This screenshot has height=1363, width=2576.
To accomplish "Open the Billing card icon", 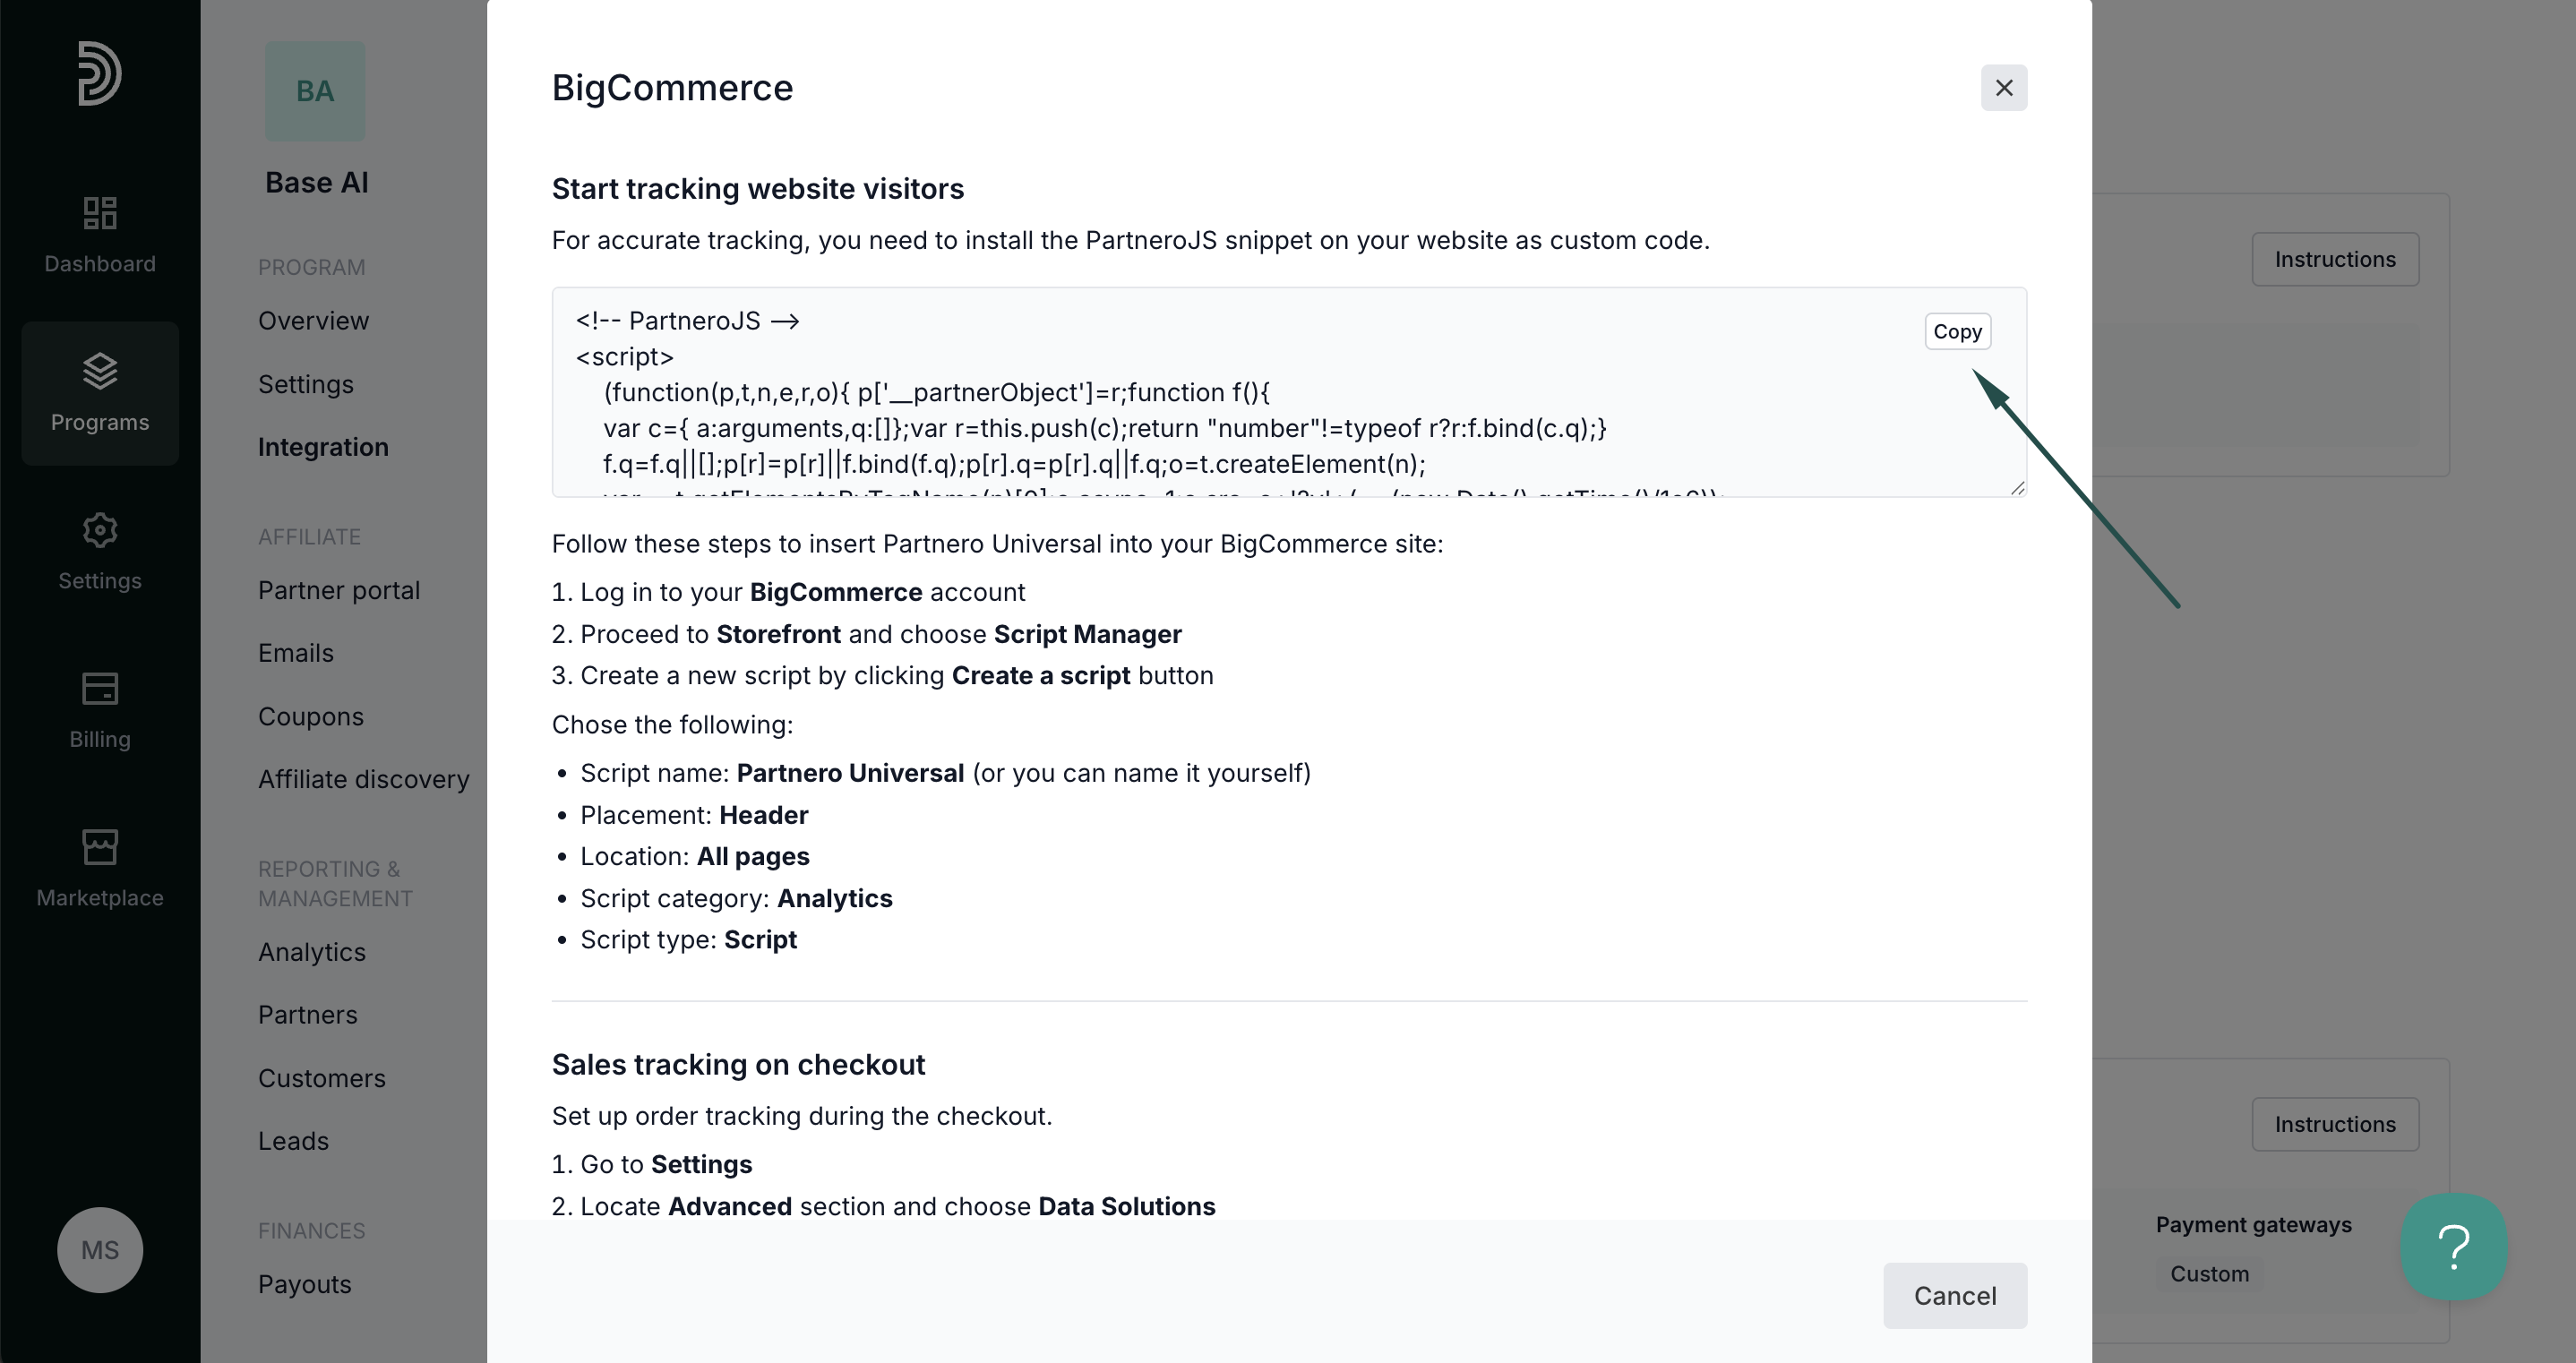I will click(99, 688).
